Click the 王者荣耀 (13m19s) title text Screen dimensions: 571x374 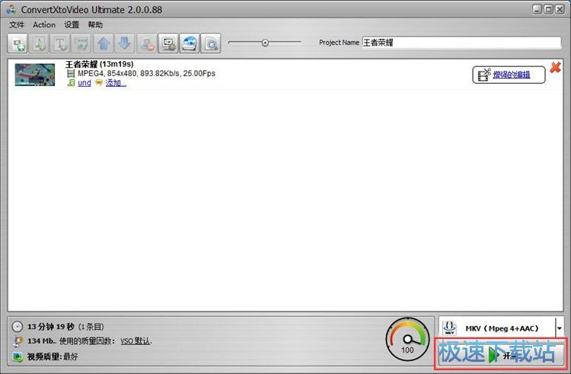click(100, 64)
